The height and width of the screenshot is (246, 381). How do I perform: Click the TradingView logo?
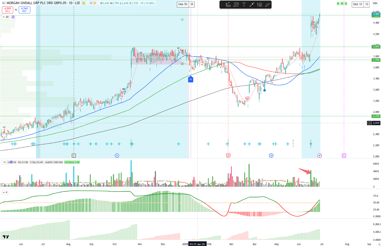pyautogui.click(x=6, y=237)
